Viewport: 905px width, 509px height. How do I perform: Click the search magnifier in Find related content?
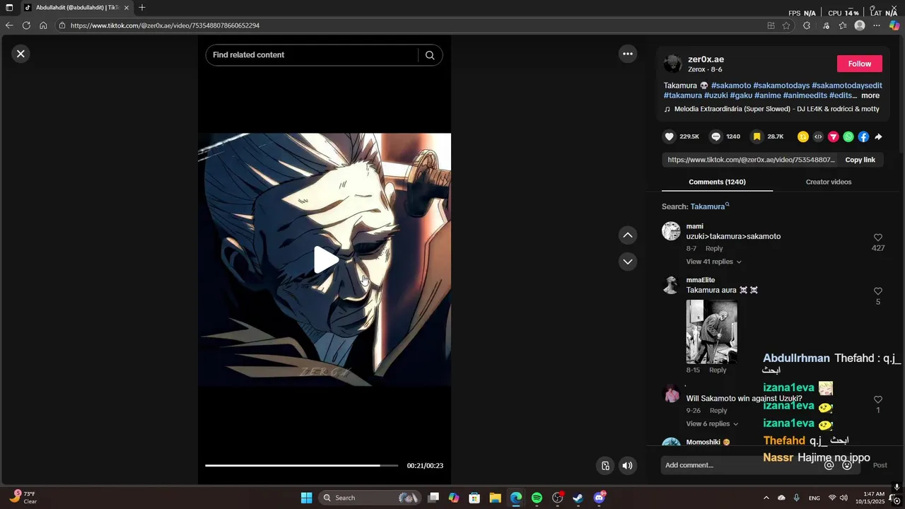[430, 55]
